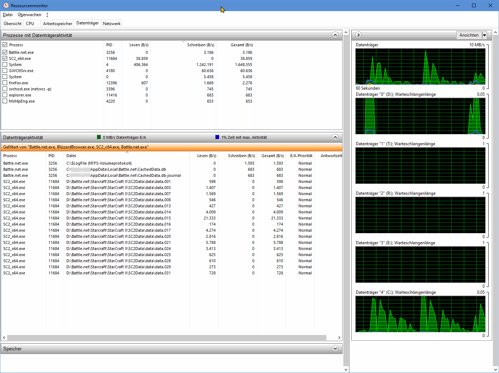Sort processes by Schreiben (B/s) column
The width and height of the screenshot is (499, 373).
coord(183,45)
